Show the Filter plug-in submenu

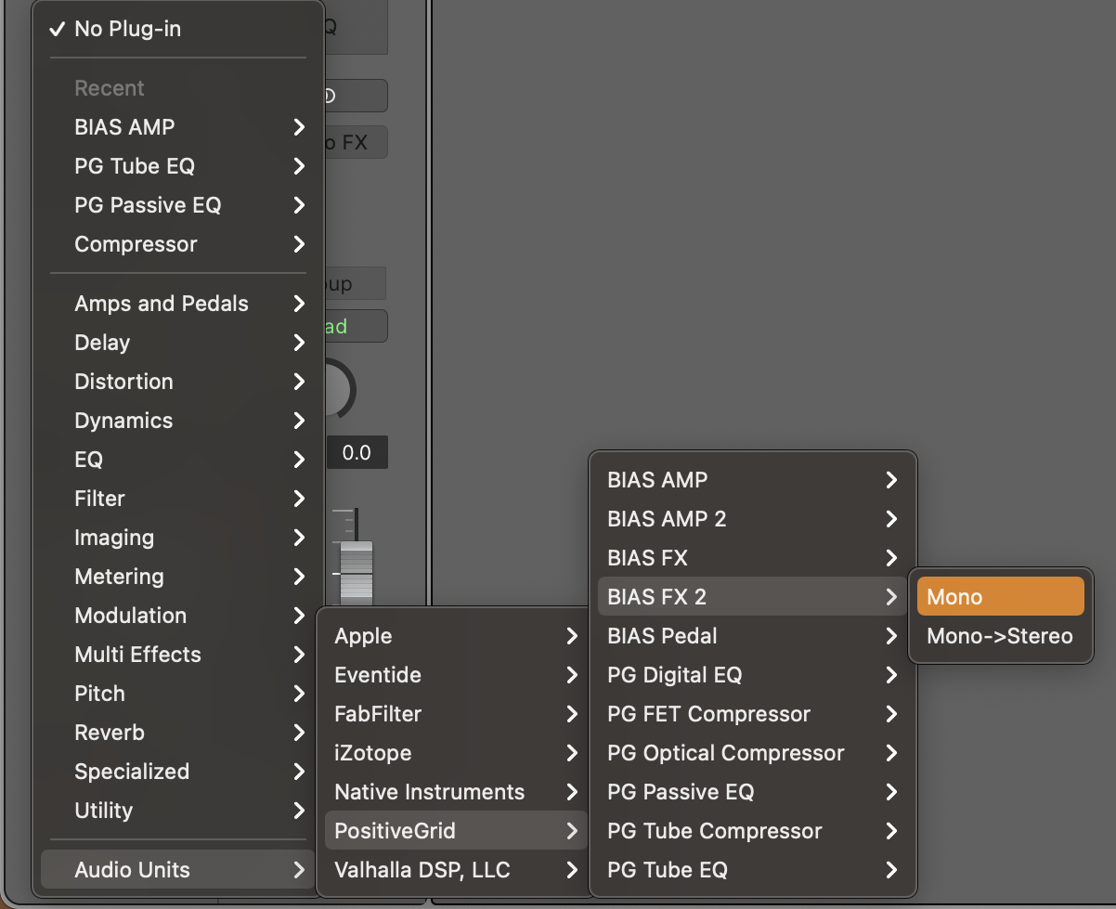pos(178,499)
